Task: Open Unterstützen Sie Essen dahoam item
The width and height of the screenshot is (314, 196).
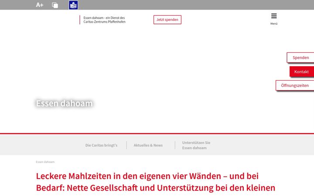Action: (196, 145)
